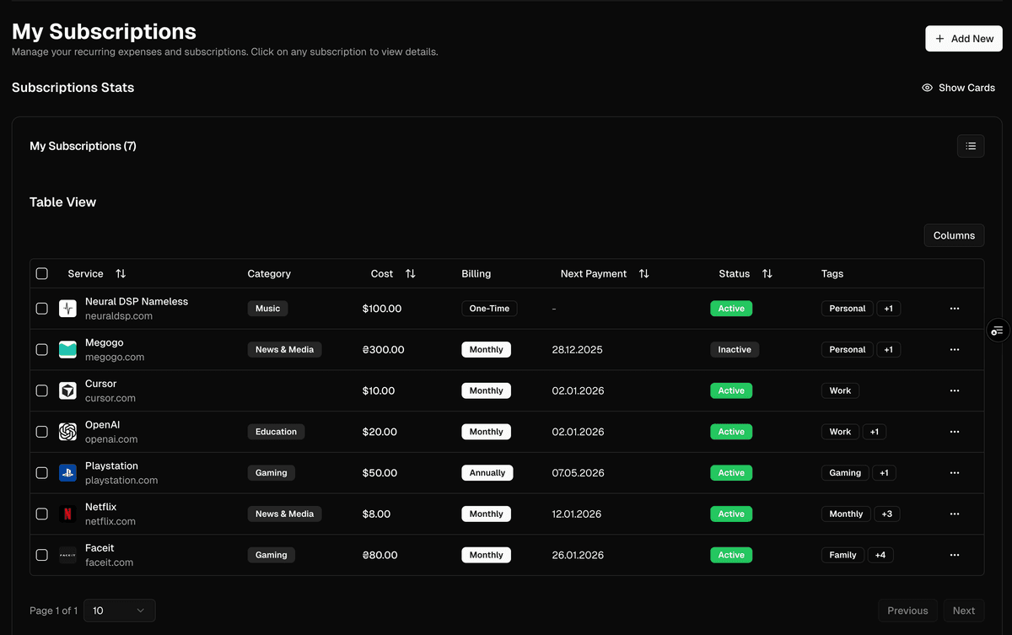Sort by Status column arrows
Viewport: 1012px width, 635px height.
(x=767, y=274)
